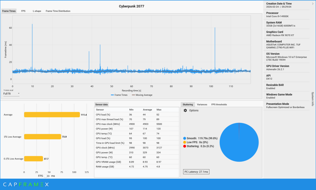316x190 pixels.
Task: Open the Variances tab
Action: pos(202,104)
